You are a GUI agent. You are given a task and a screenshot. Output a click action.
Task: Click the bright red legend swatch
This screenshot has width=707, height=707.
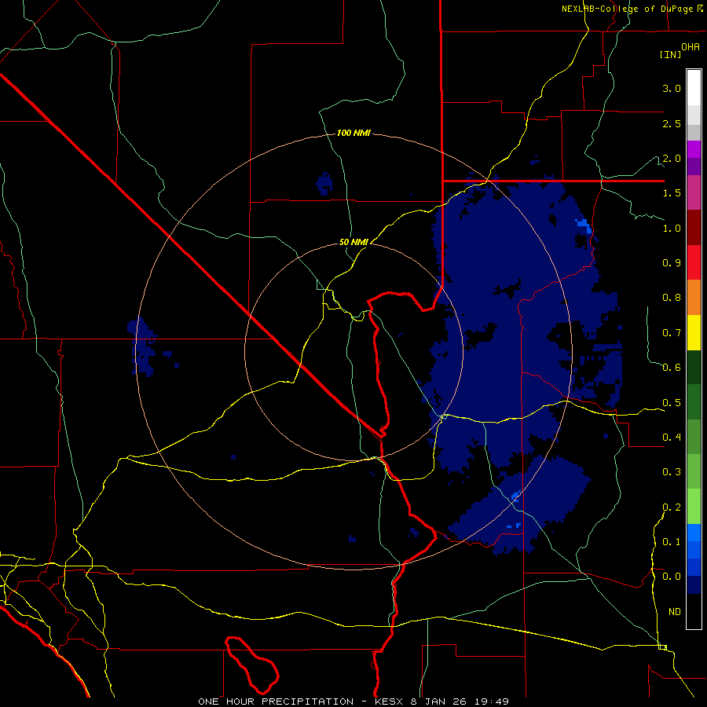(x=694, y=262)
